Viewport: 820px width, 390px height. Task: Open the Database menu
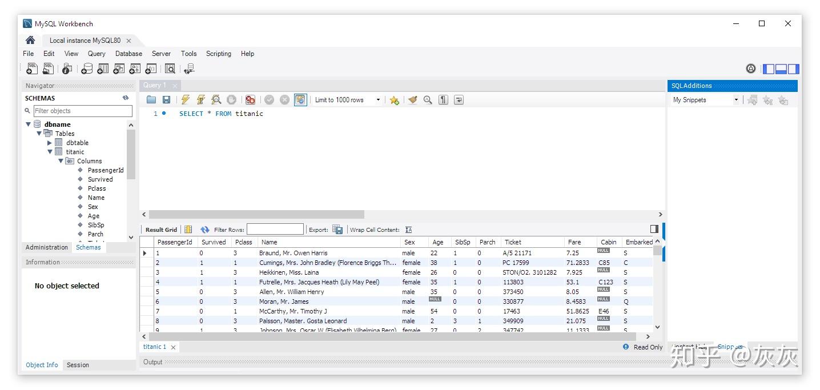coord(128,54)
